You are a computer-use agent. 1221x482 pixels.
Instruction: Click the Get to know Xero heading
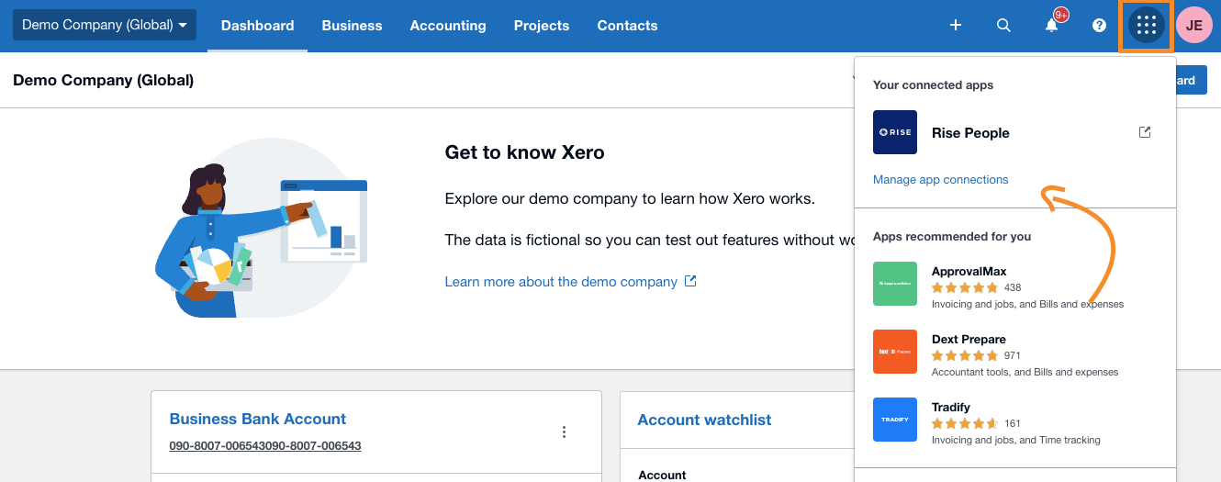click(x=524, y=152)
